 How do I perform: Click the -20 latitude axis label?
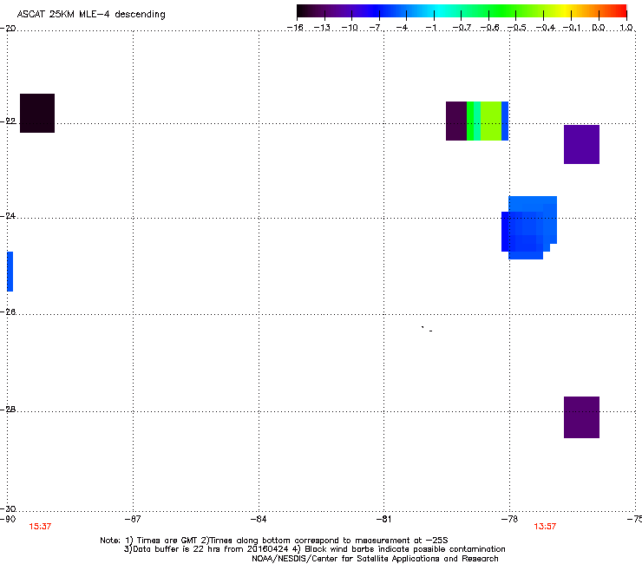8,28
